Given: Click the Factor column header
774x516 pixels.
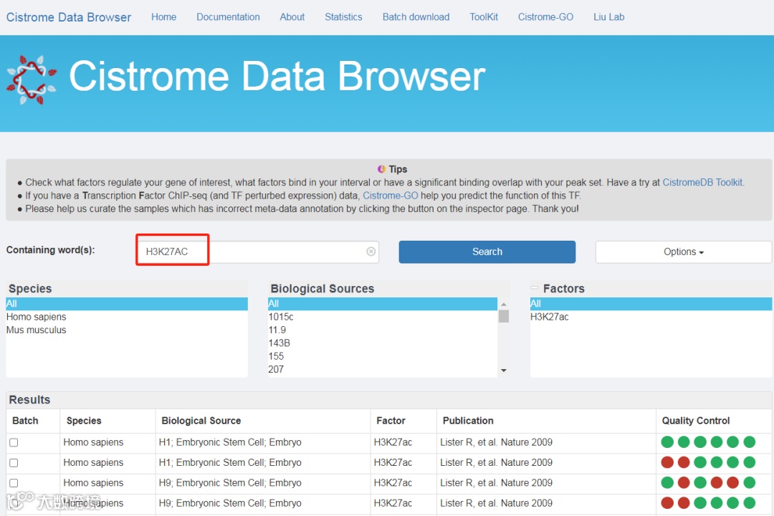Looking at the screenshot, I should pos(391,421).
